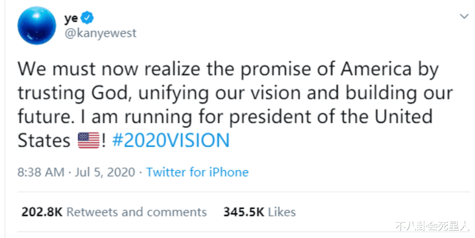475x238 pixels.
Task: View the Retweets and comments list
Action: pyautogui.click(x=137, y=212)
